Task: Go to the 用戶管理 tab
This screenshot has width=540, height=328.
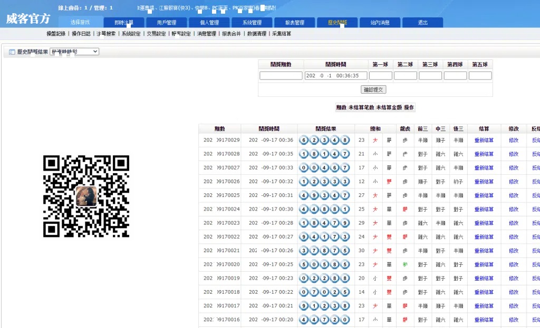Action: [167, 22]
